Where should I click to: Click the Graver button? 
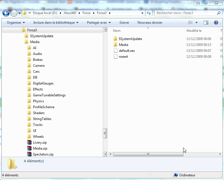pyautogui.click(x=124, y=23)
